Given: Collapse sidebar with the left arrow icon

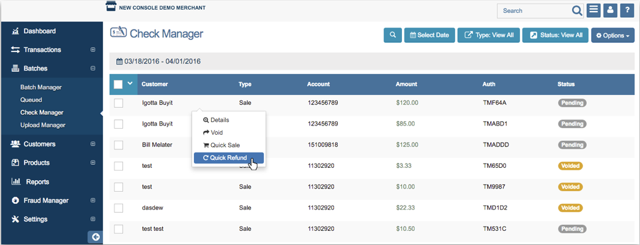Looking at the screenshot, I should (x=95, y=237).
